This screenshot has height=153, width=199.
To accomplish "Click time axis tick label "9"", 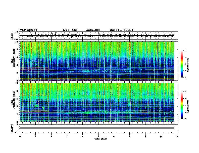I will pyautogui.click(x=161, y=136).
